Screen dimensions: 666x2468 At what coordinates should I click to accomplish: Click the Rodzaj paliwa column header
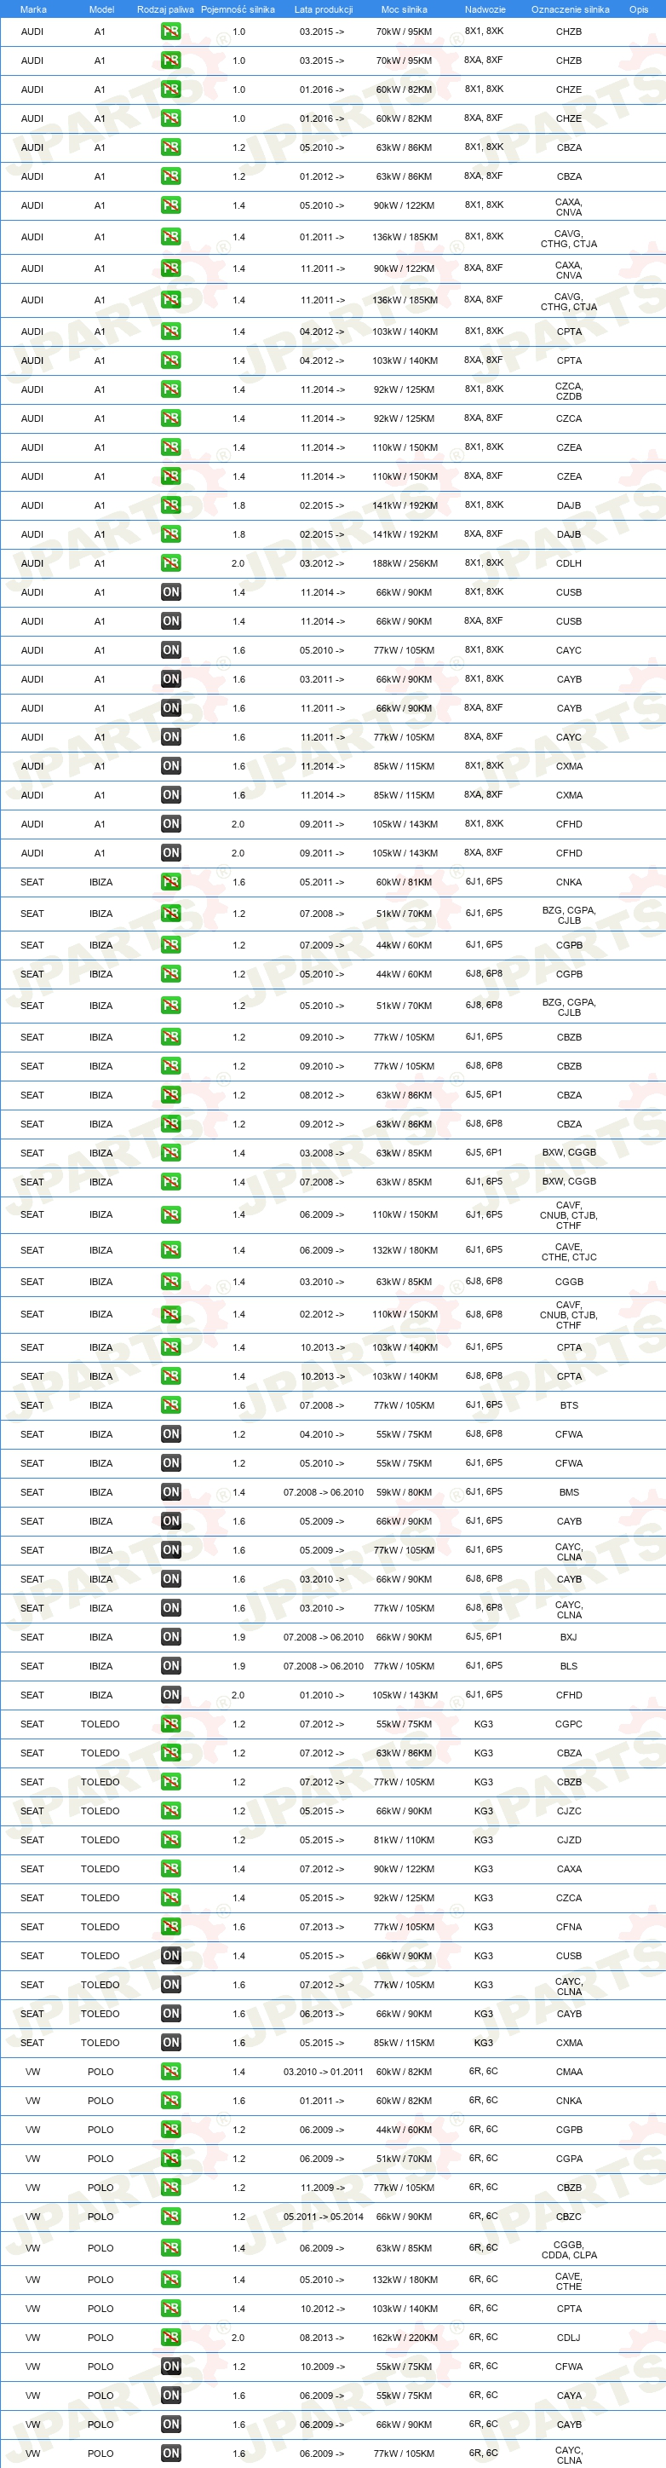165,9
